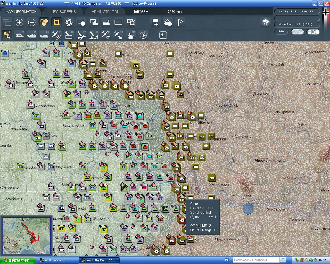Click the outlined pennant flag icon
This screenshot has height=264, width=330.
(x=180, y=22)
